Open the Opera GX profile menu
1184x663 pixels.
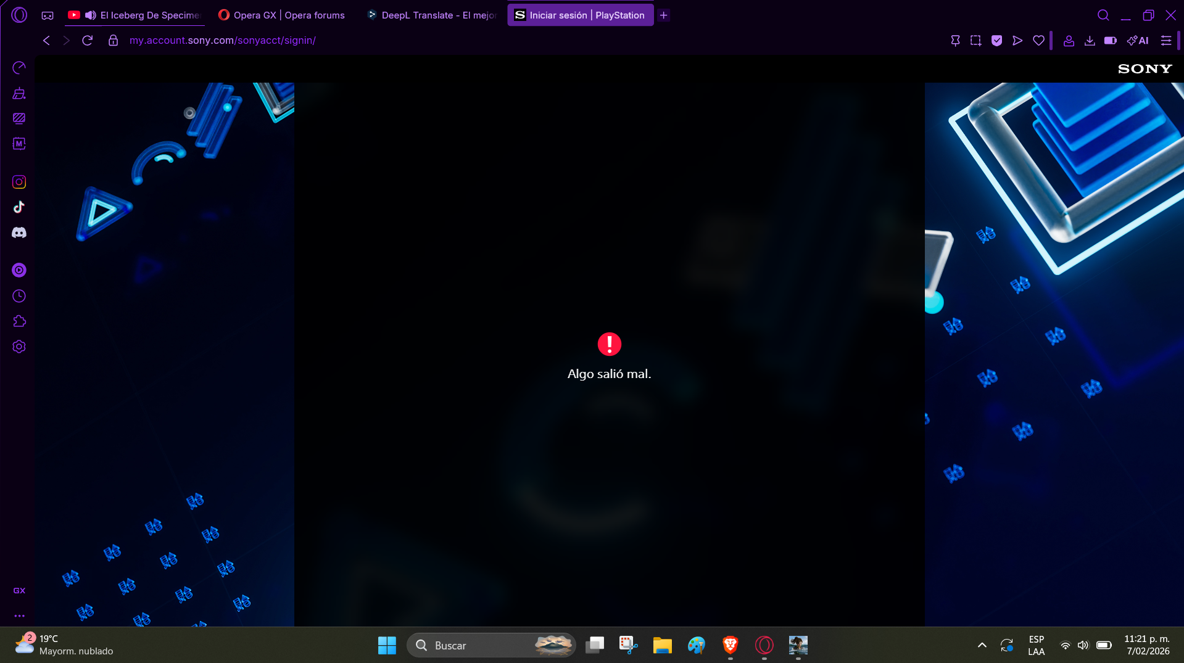1068,40
